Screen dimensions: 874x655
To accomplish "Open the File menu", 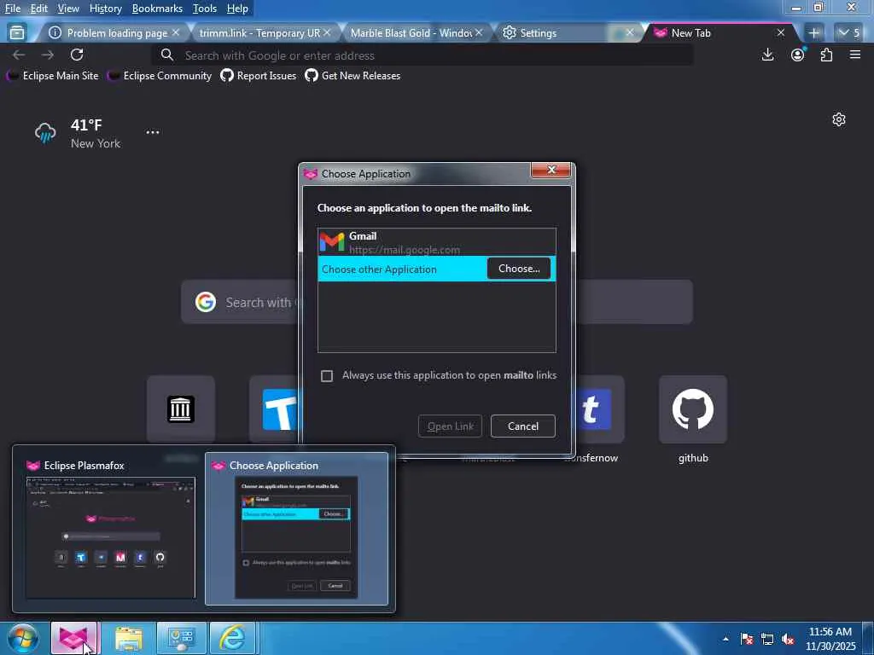I will point(12,9).
